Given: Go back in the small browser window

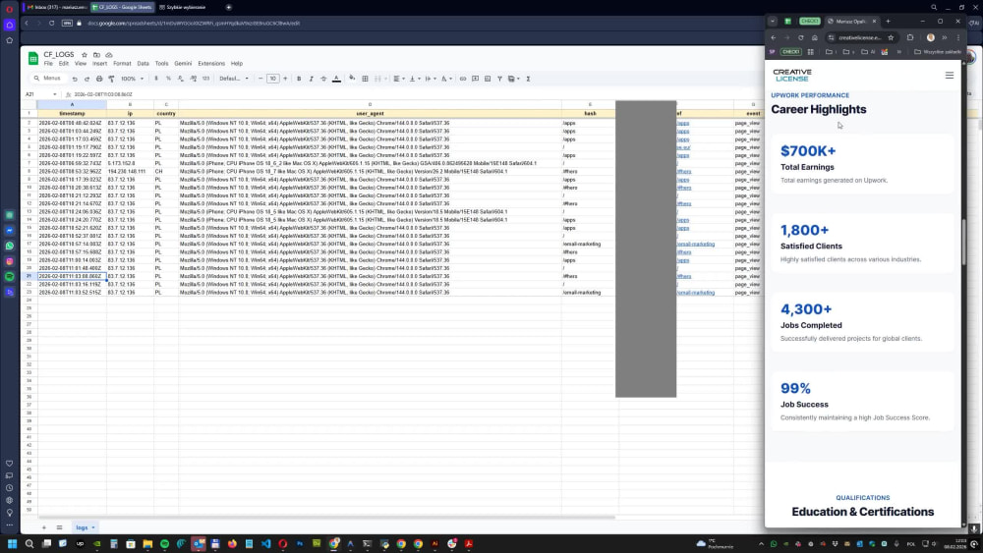Looking at the screenshot, I should point(774,37).
